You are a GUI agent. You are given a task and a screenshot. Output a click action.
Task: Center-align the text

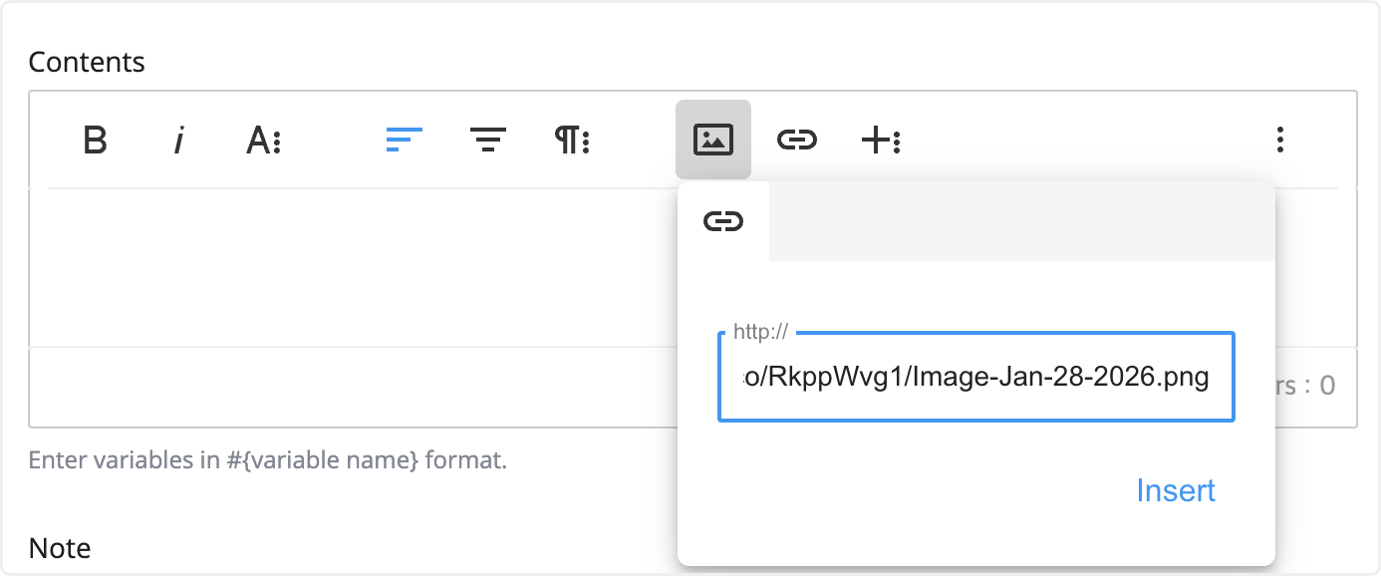click(488, 141)
